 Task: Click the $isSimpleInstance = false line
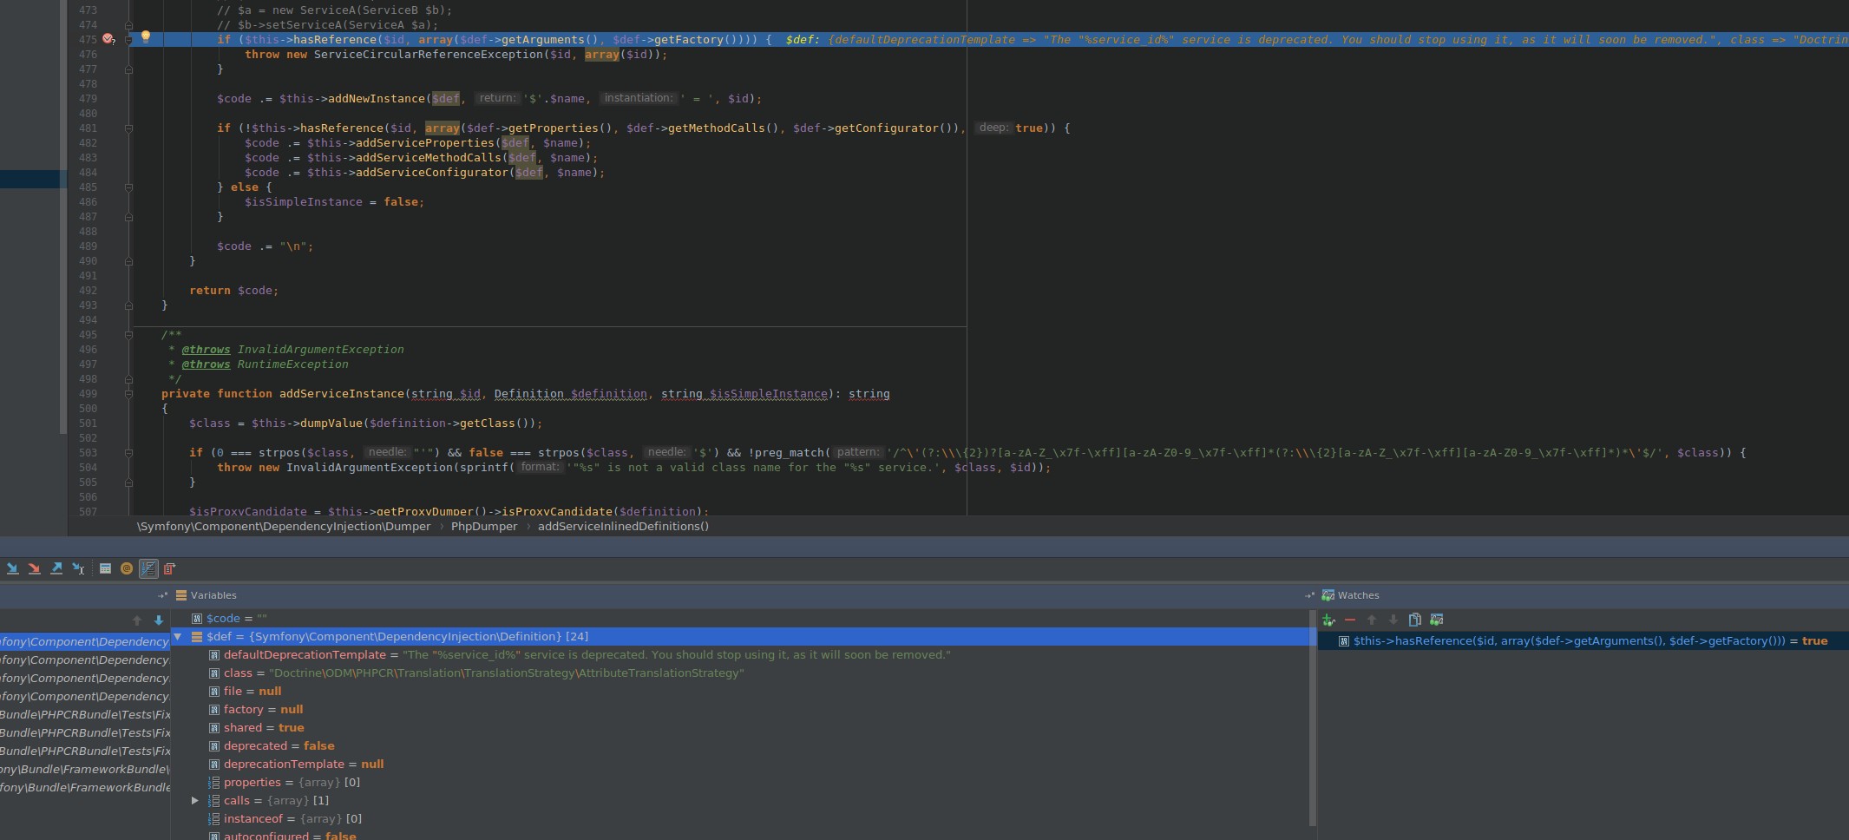pyautogui.click(x=334, y=202)
